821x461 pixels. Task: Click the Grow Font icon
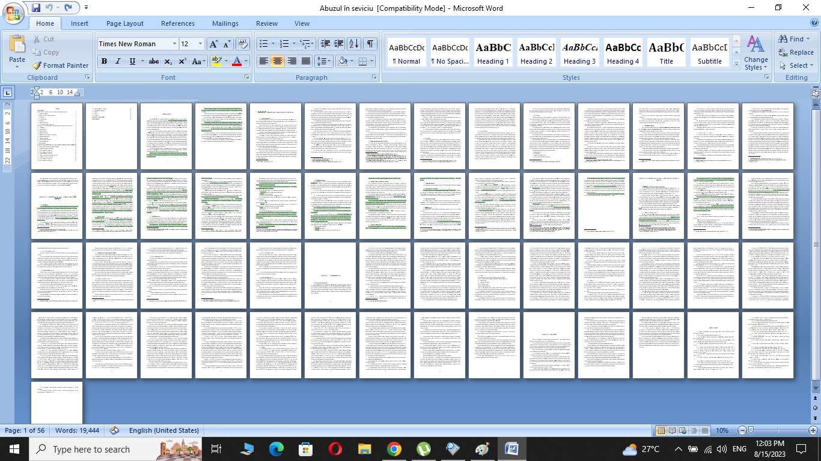pos(213,44)
